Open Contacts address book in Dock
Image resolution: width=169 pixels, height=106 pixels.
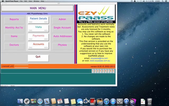click(x=53, y=101)
